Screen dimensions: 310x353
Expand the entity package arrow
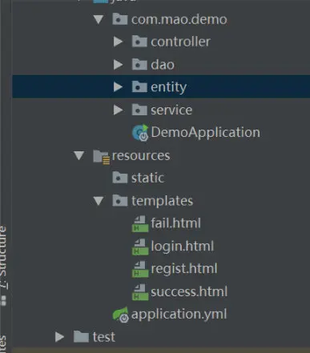pos(118,87)
